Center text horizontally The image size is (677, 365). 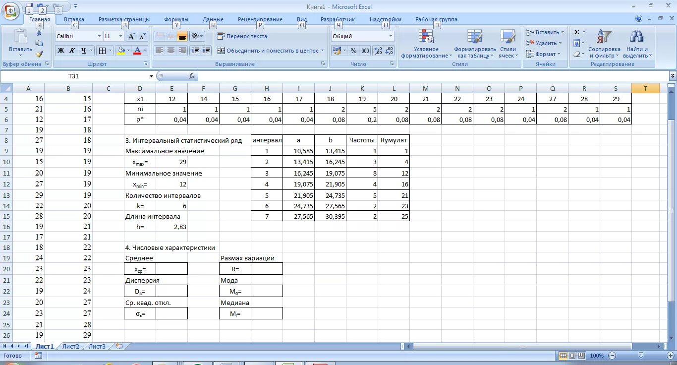pyautogui.click(x=171, y=51)
